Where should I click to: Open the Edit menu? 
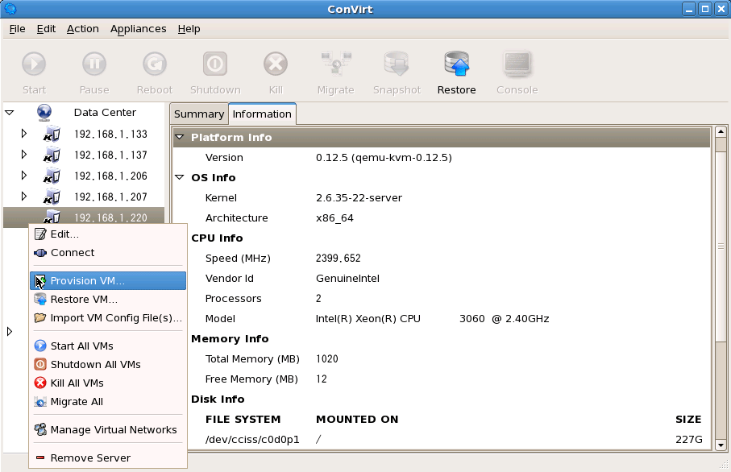pyautogui.click(x=46, y=29)
